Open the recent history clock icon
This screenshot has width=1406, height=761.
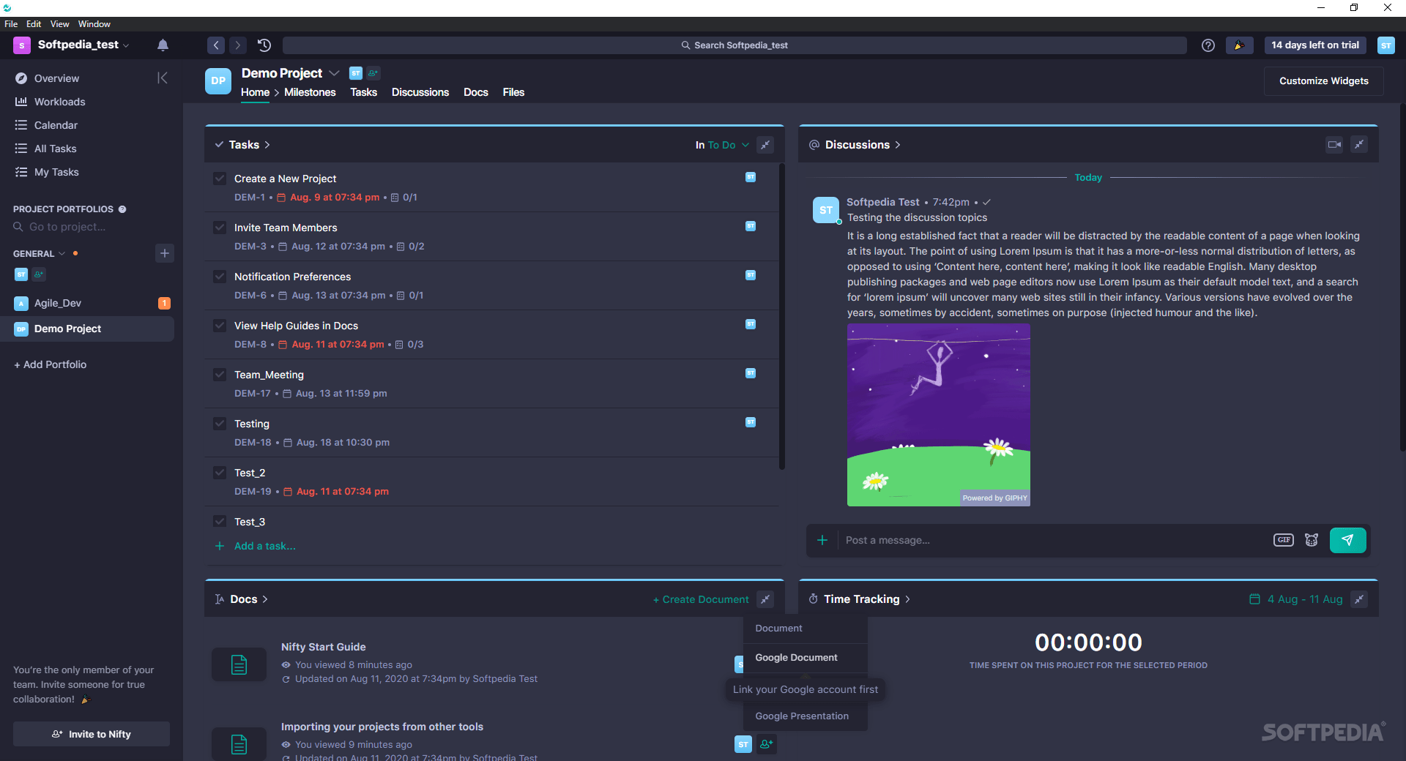pos(264,45)
